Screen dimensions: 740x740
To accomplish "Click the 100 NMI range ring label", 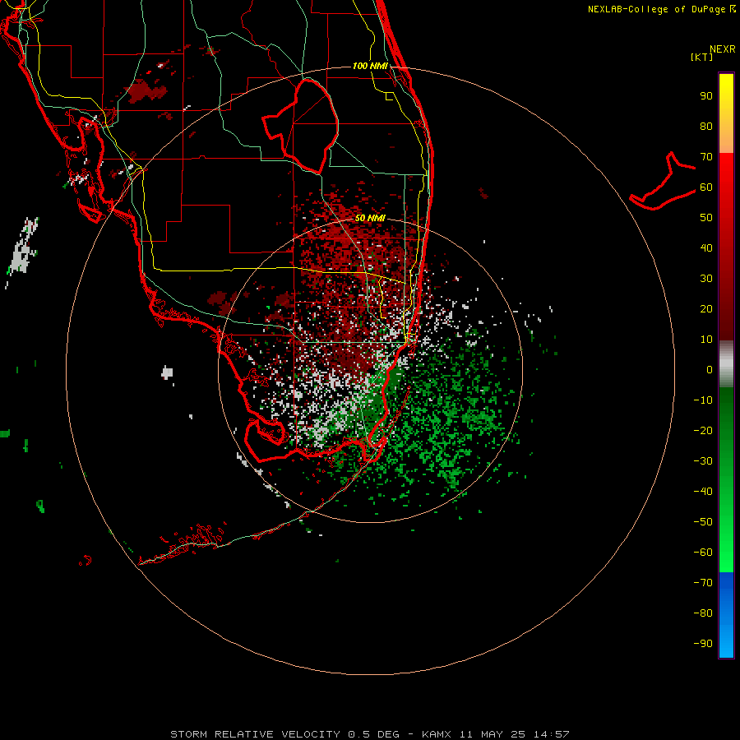I will (x=370, y=66).
